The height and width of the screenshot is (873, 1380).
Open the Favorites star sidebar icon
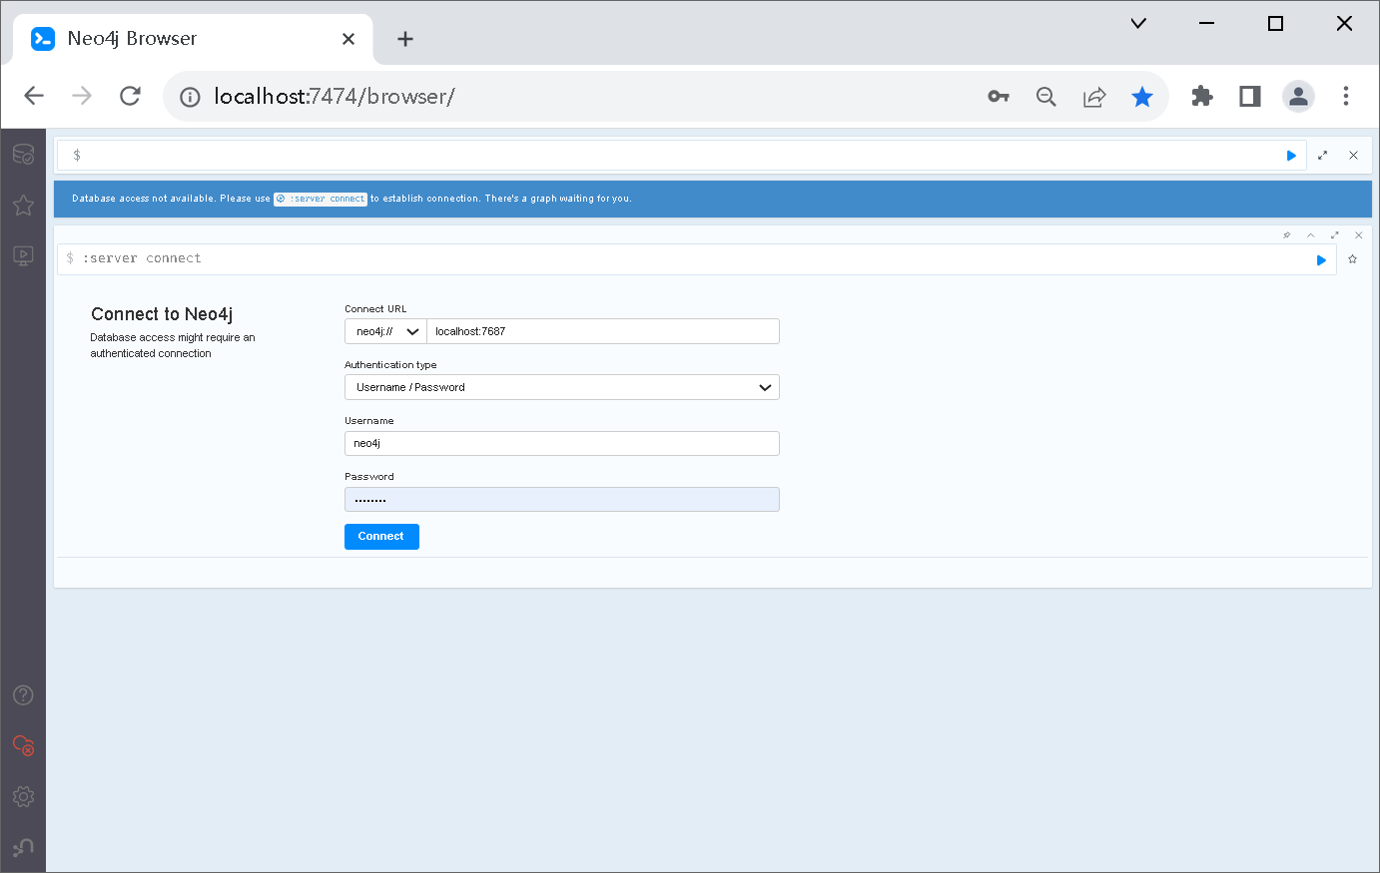coord(23,205)
